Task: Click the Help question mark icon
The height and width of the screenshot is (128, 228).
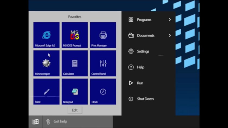Action: point(131,67)
